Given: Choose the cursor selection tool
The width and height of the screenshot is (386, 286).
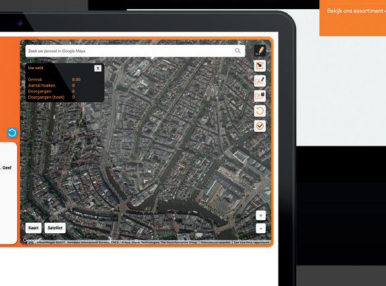Looking at the screenshot, I should pyautogui.click(x=260, y=66).
